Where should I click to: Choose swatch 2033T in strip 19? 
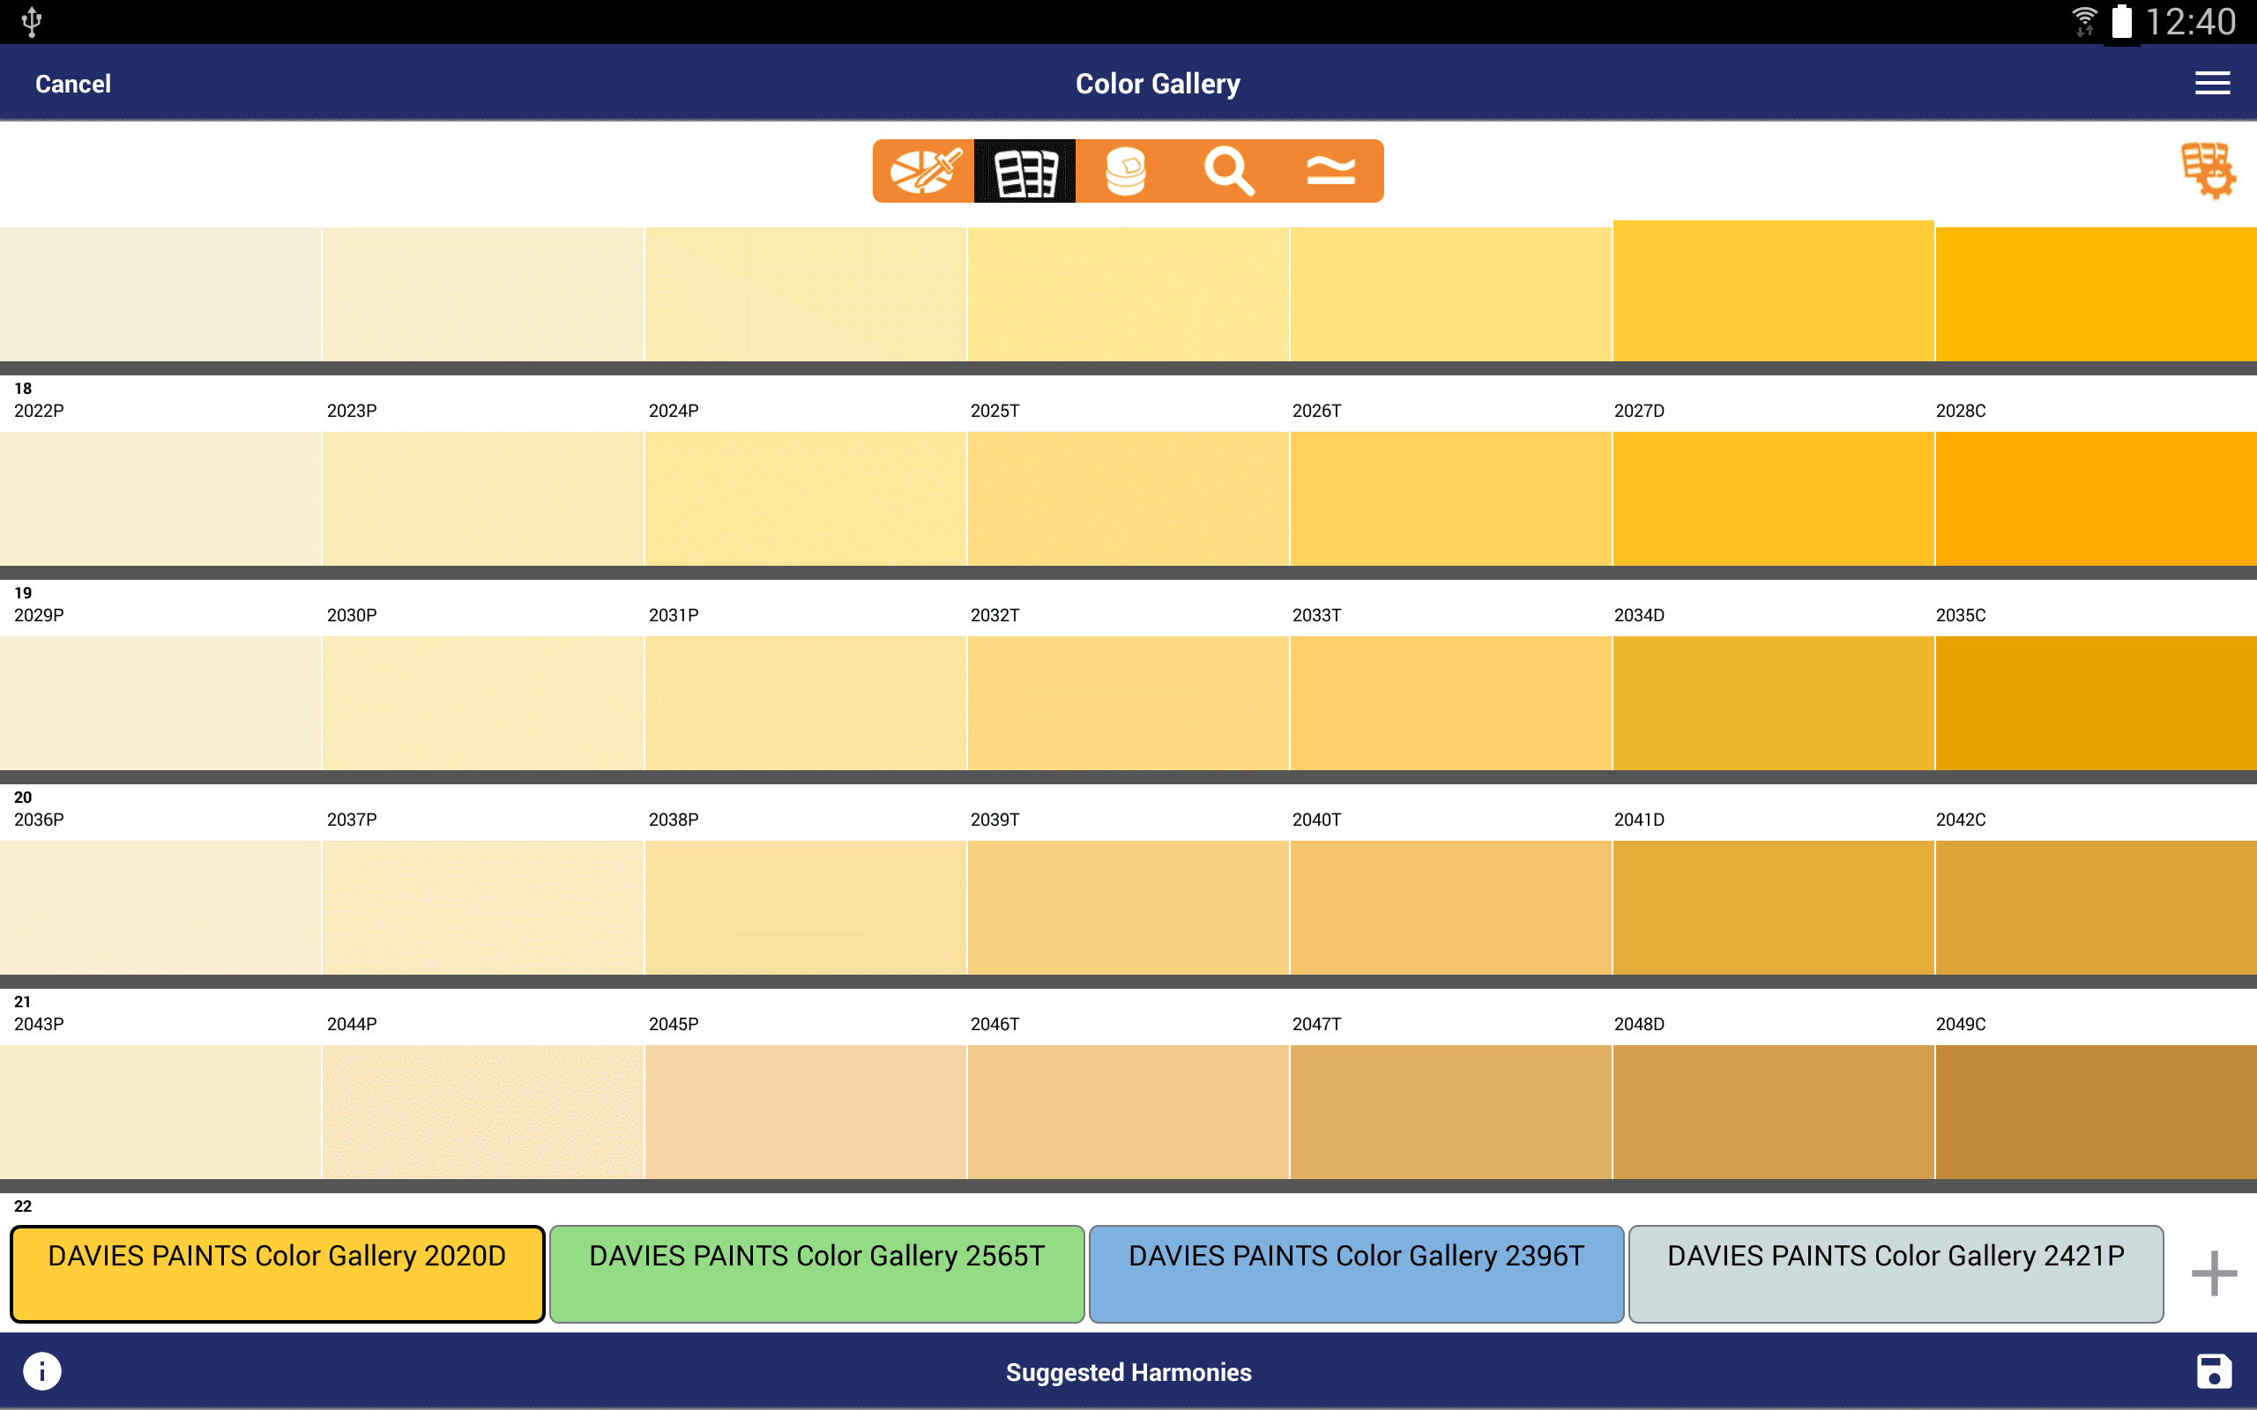point(1451,703)
